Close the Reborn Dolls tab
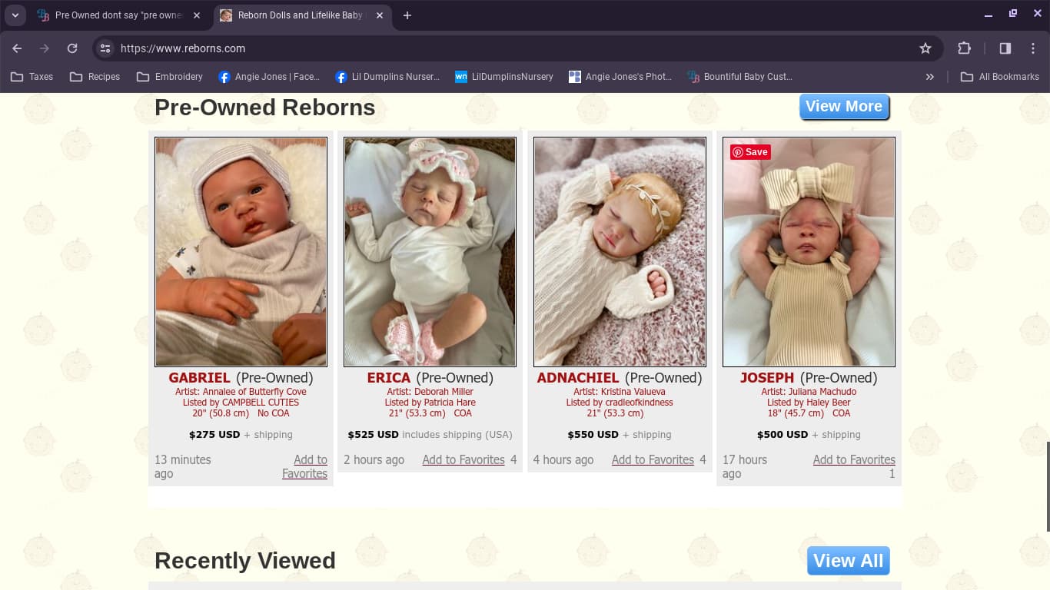 380,15
